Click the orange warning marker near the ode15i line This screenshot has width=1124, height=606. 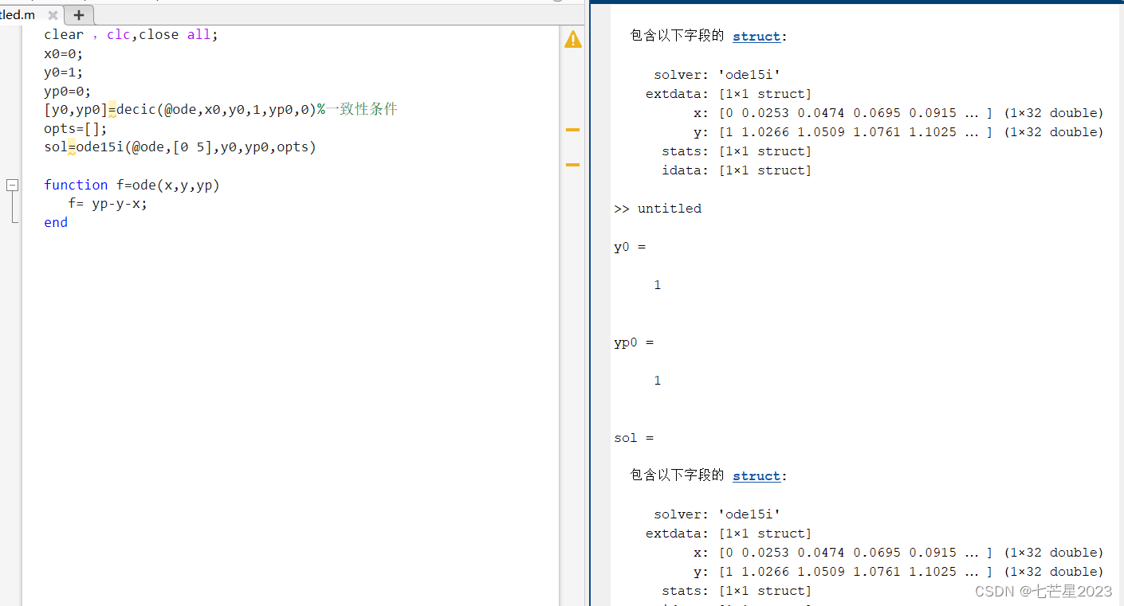(x=572, y=165)
